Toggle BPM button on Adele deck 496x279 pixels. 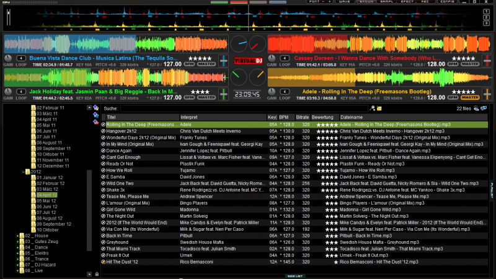(453, 98)
